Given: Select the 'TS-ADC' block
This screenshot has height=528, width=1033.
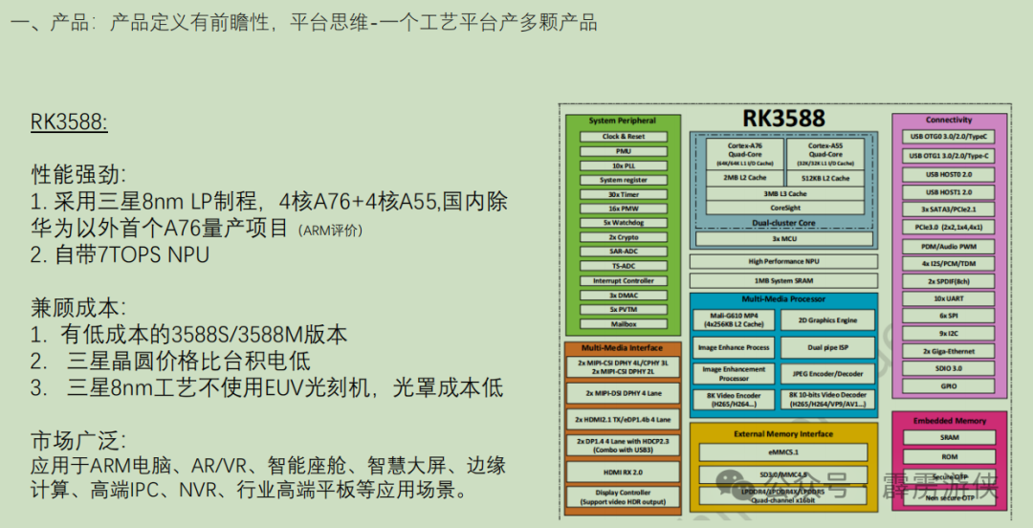Looking at the screenshot, I should [624, 266].
